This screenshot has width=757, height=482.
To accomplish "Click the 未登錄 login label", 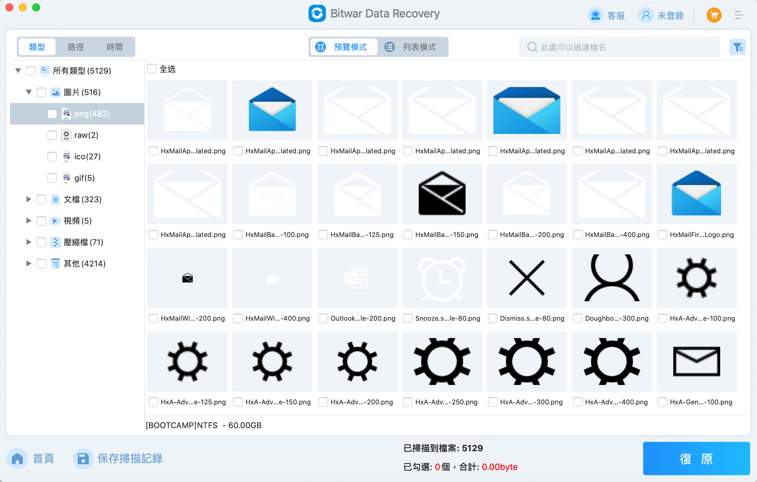I will point(671,16).
